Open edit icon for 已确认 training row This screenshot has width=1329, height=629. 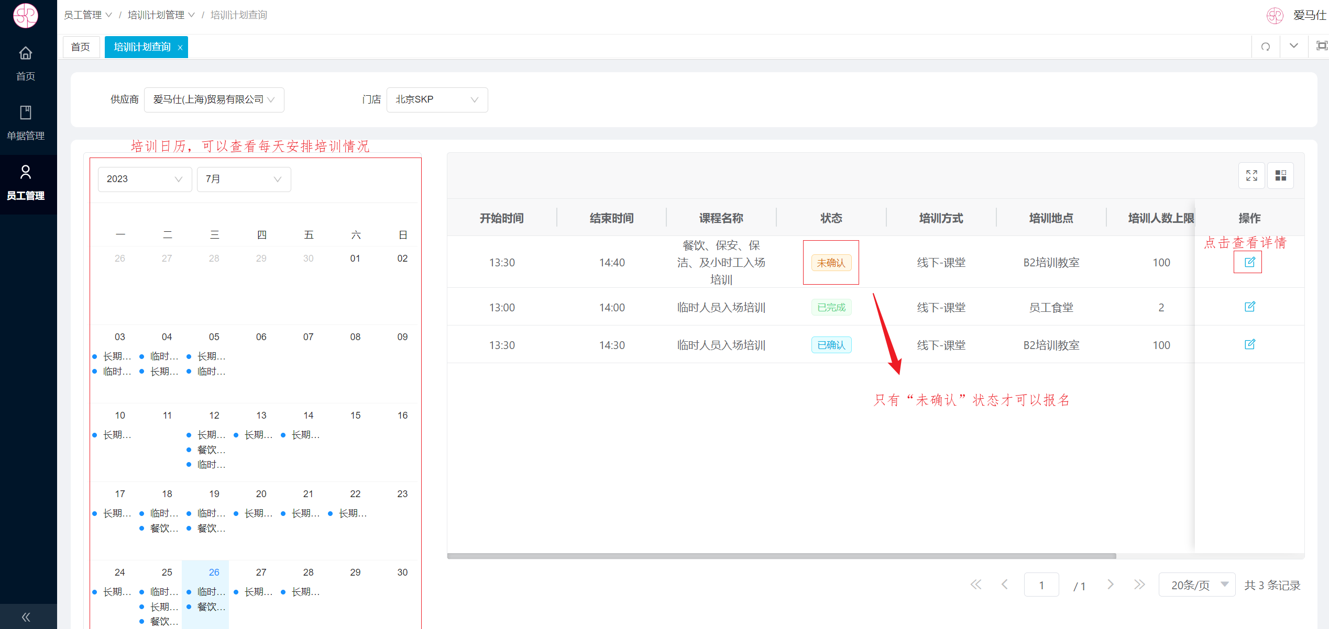(x=1249, y=344)
